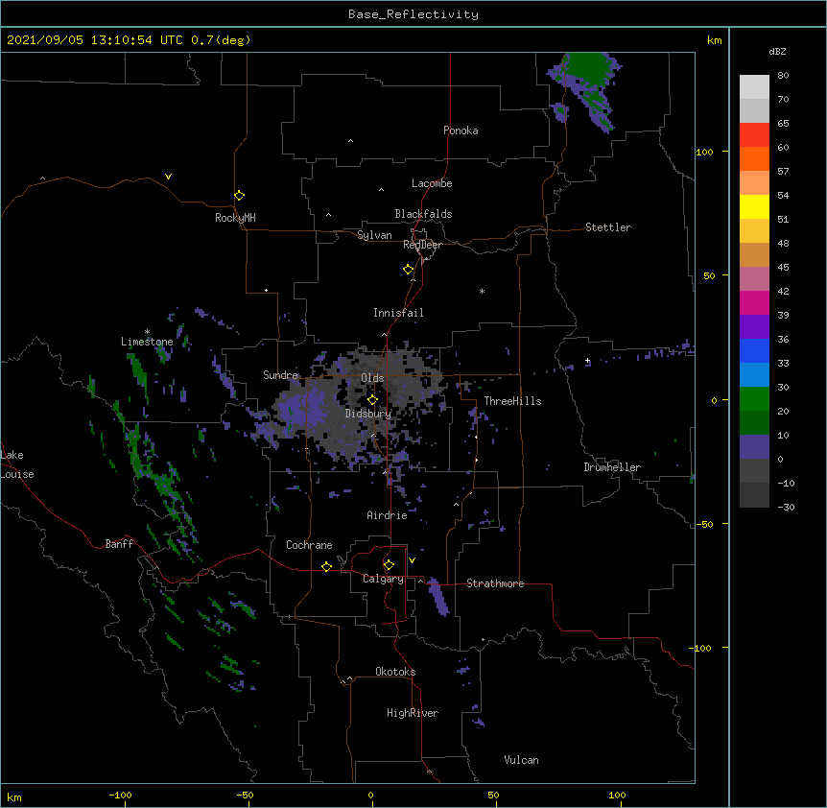Click the Innisfail label
Viewport: 827px width, 808px height.
click(x=398, y=313)
